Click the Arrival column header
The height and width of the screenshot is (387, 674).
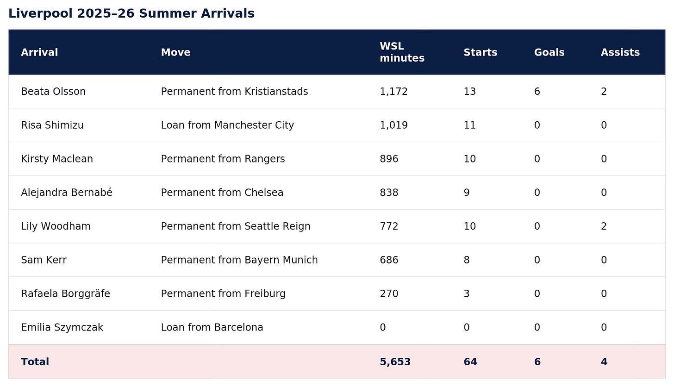[x=39, y=52]
